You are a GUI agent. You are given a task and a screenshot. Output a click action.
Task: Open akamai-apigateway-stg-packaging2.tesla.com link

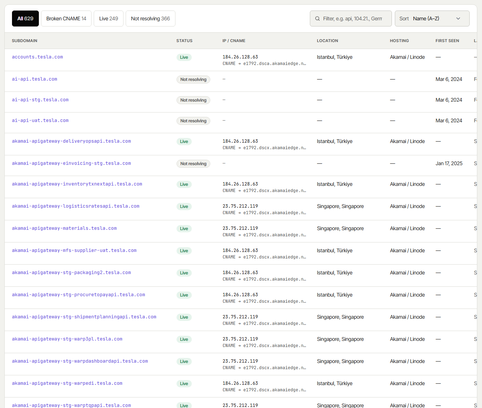(x=72, y=273)
